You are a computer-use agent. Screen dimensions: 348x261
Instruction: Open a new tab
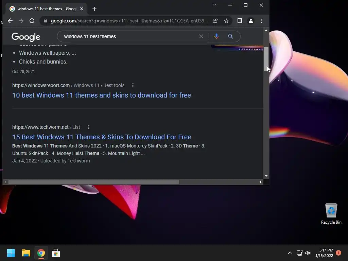(94, 9)
